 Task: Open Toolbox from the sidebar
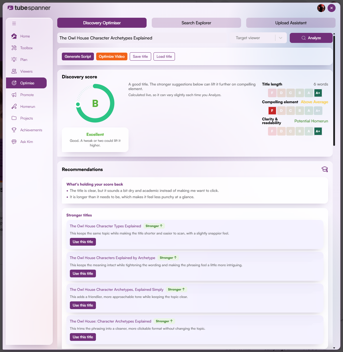pos(26,48)
